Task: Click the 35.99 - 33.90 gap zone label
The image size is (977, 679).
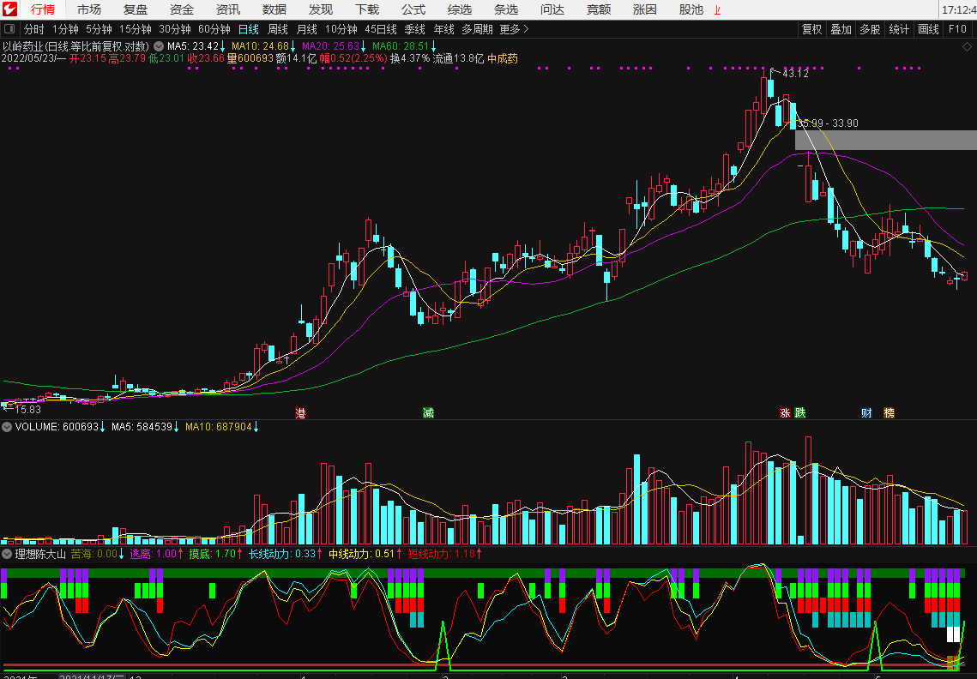Action: click(828, 123)
